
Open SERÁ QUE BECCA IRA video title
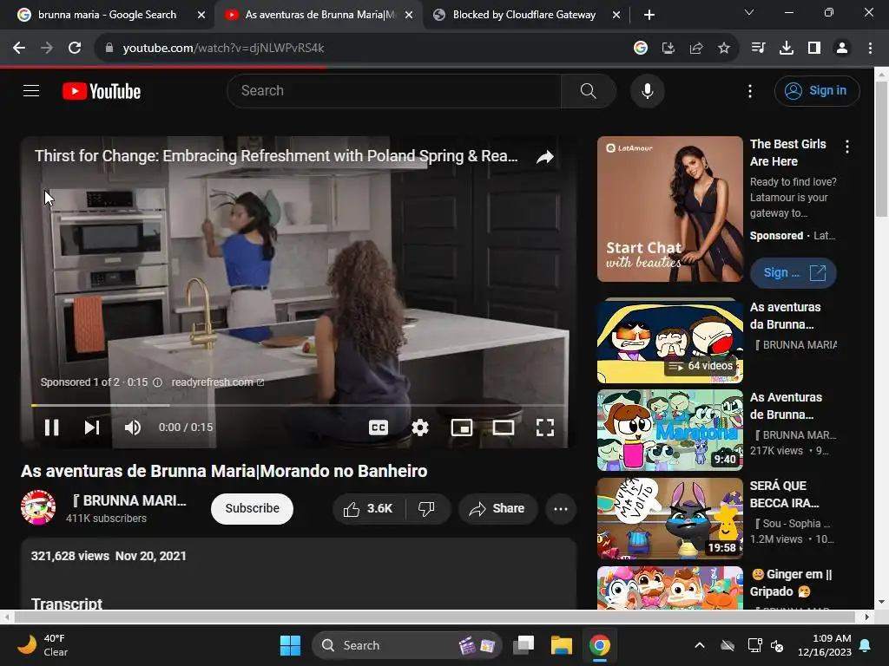pos(784,493)
